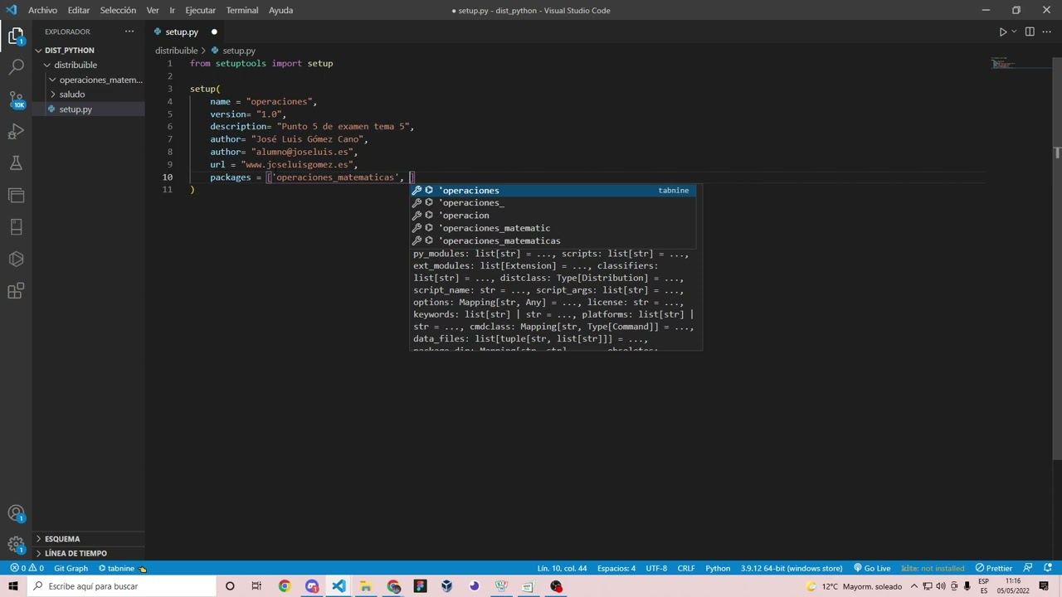Image resolution: width=1062 pixels, height=597 pixels.
Task: Open the Extensions view in activity bar
Action: pyautogui.click(x=16, y=290)
